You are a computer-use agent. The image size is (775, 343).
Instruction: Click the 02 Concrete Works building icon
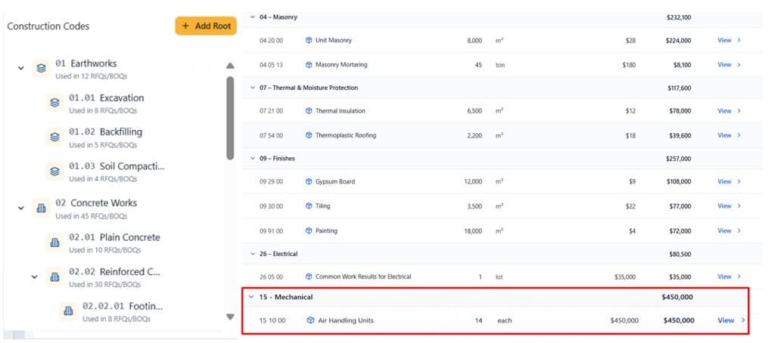click(42, 209)
